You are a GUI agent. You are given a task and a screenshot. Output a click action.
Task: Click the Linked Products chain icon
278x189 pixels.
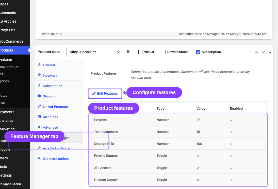tap(39, 106)
